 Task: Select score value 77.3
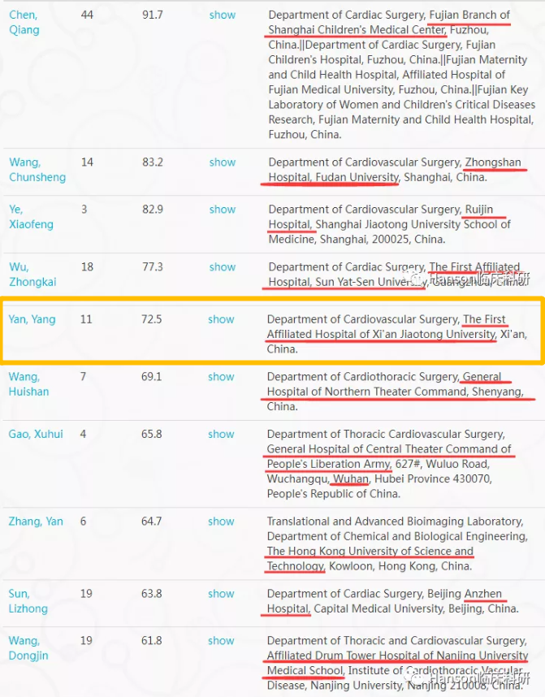[153, 267]
